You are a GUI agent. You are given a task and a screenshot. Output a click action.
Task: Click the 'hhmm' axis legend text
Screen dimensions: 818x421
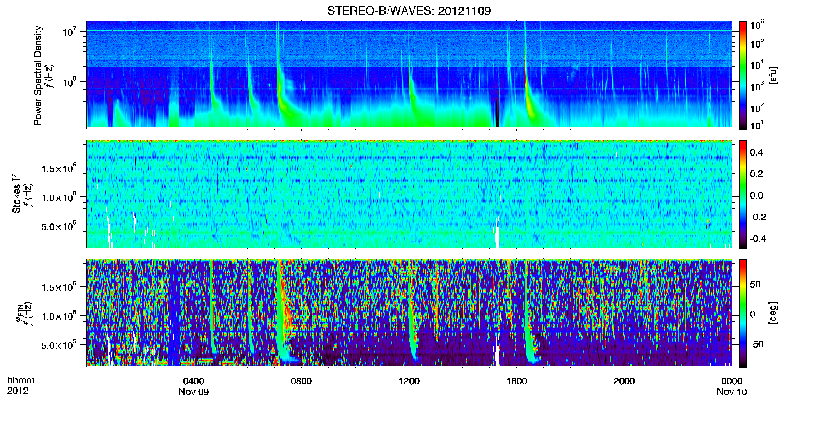[x=21, y=380]
